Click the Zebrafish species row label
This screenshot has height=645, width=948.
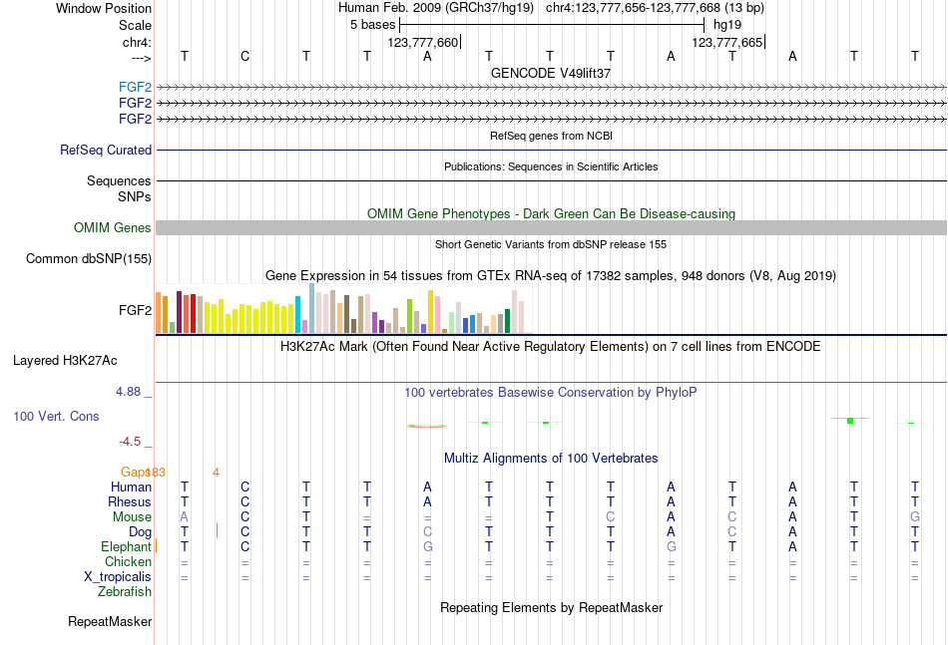[x=125, y=592]
